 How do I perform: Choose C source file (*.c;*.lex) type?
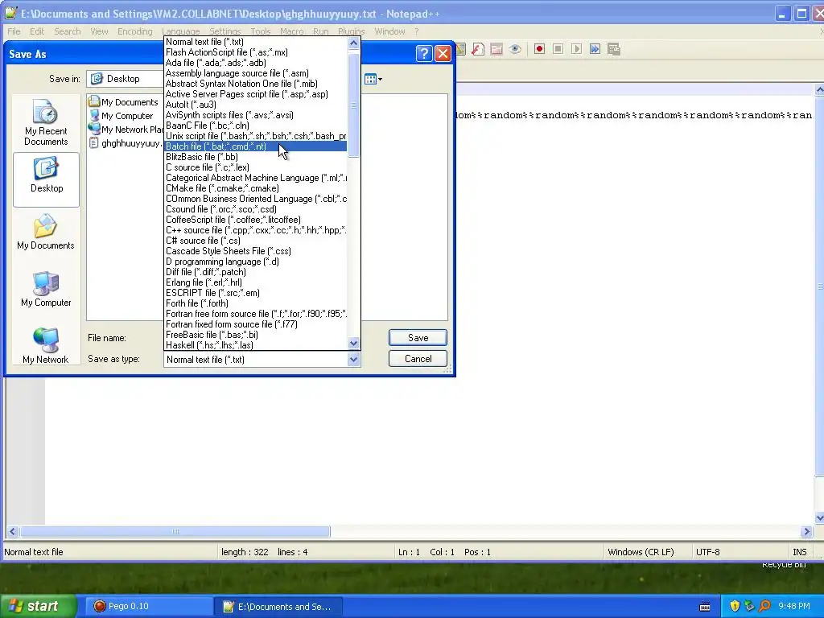point(256,167)
